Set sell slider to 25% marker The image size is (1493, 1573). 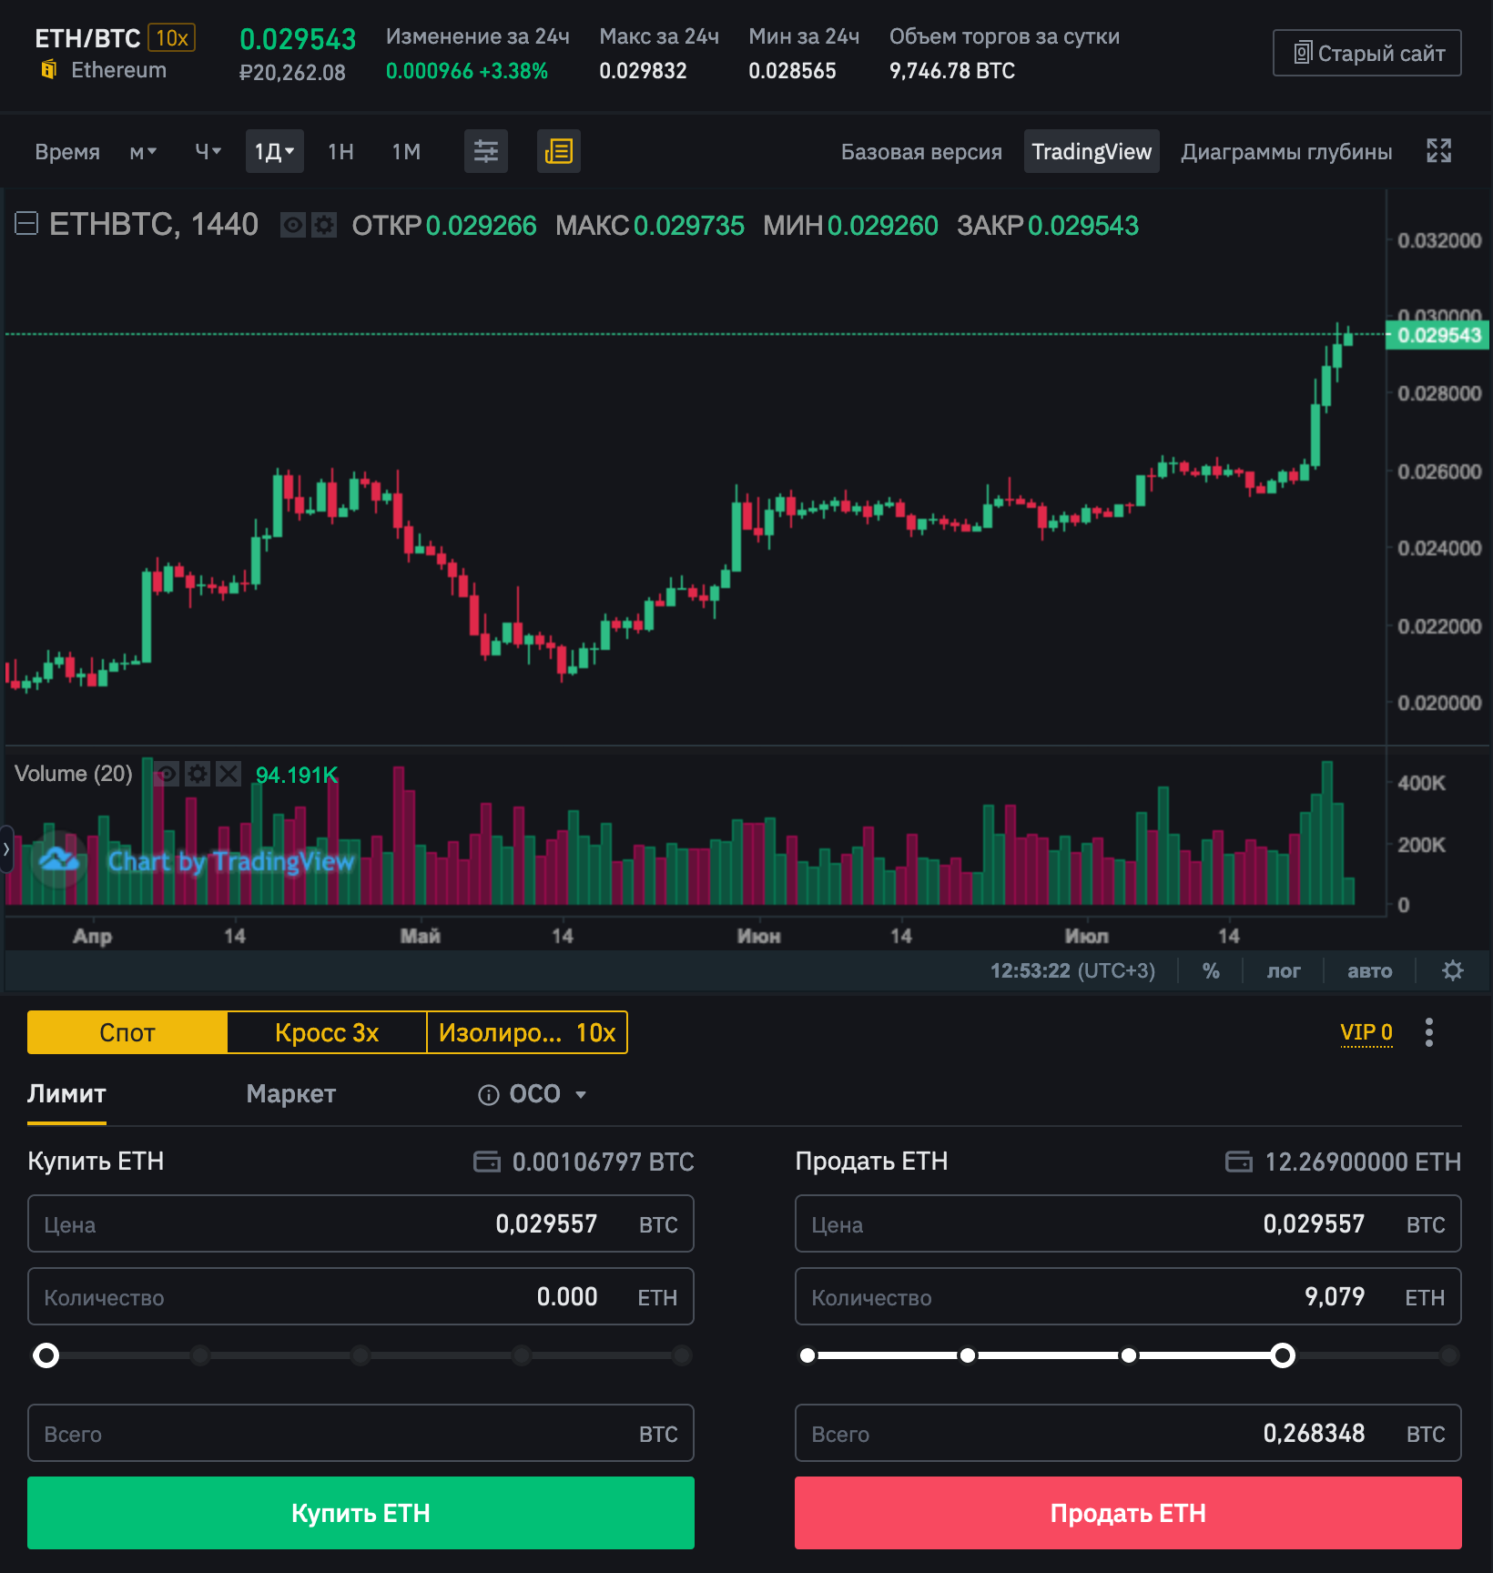point(968,1355)
